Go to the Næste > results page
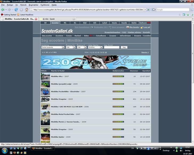Image resolution: width=194 pixels, height=155 pixels. [x=145, y=52]
